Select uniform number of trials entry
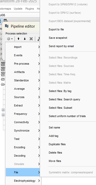This screenshot has width=96, height=185. [67, 116]
